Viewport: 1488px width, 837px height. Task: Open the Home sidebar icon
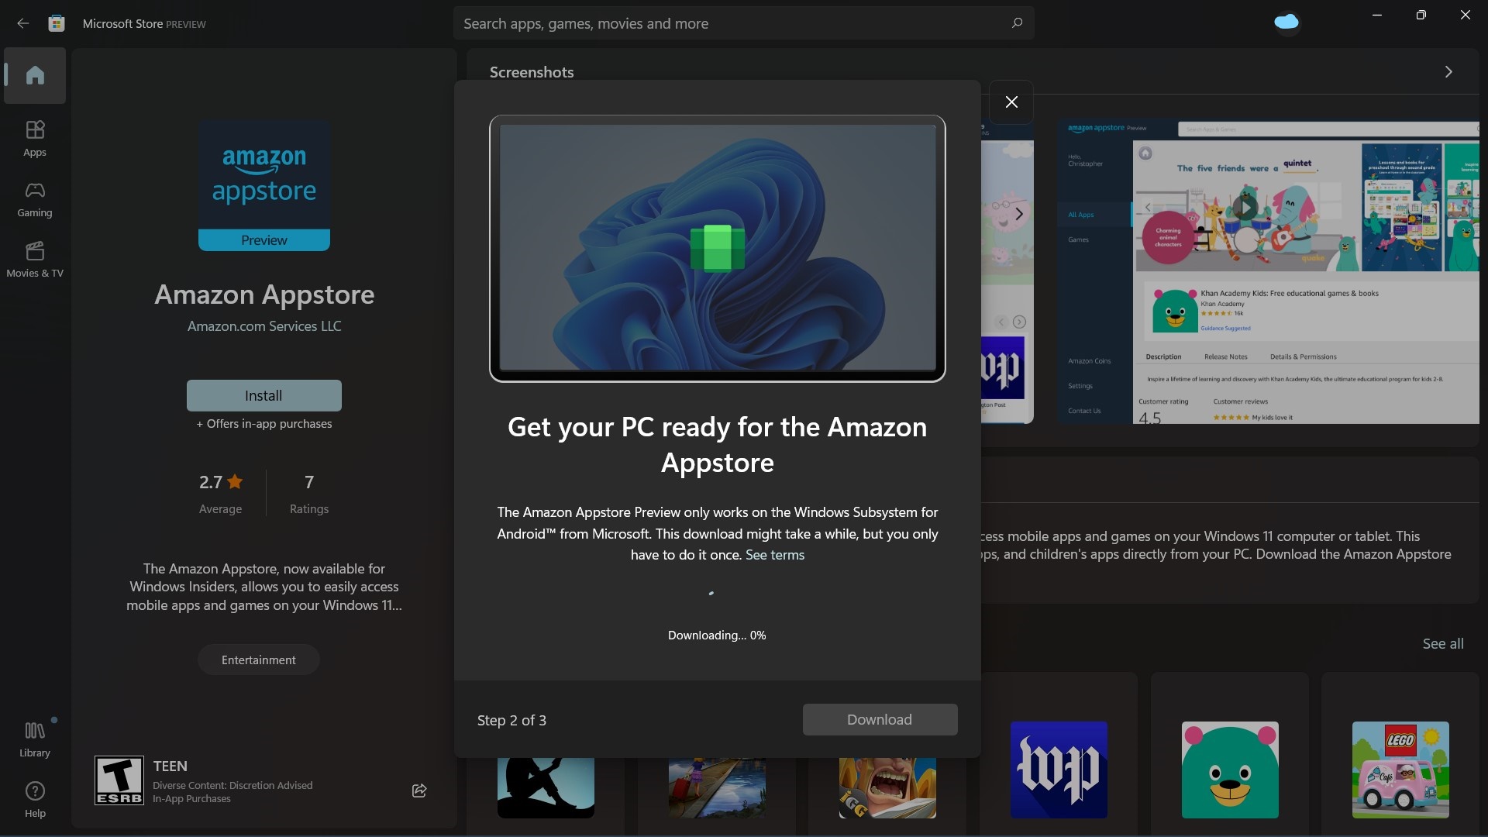pyautogui.click(x=35, y=75)
